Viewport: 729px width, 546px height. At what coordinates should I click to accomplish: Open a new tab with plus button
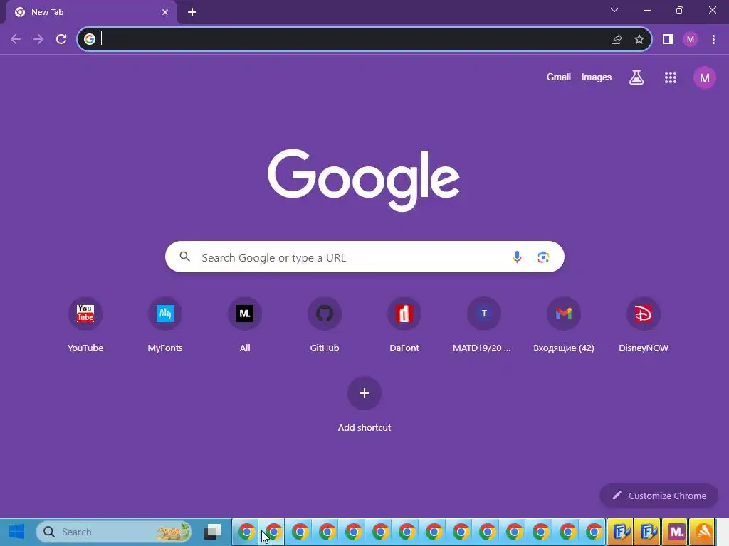[192, 12]
